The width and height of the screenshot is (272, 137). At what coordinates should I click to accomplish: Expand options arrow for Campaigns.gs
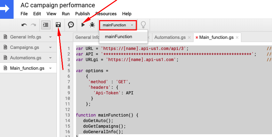tap(50, 48)
